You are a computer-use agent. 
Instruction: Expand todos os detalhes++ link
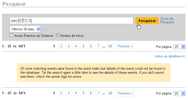[170, 56]
